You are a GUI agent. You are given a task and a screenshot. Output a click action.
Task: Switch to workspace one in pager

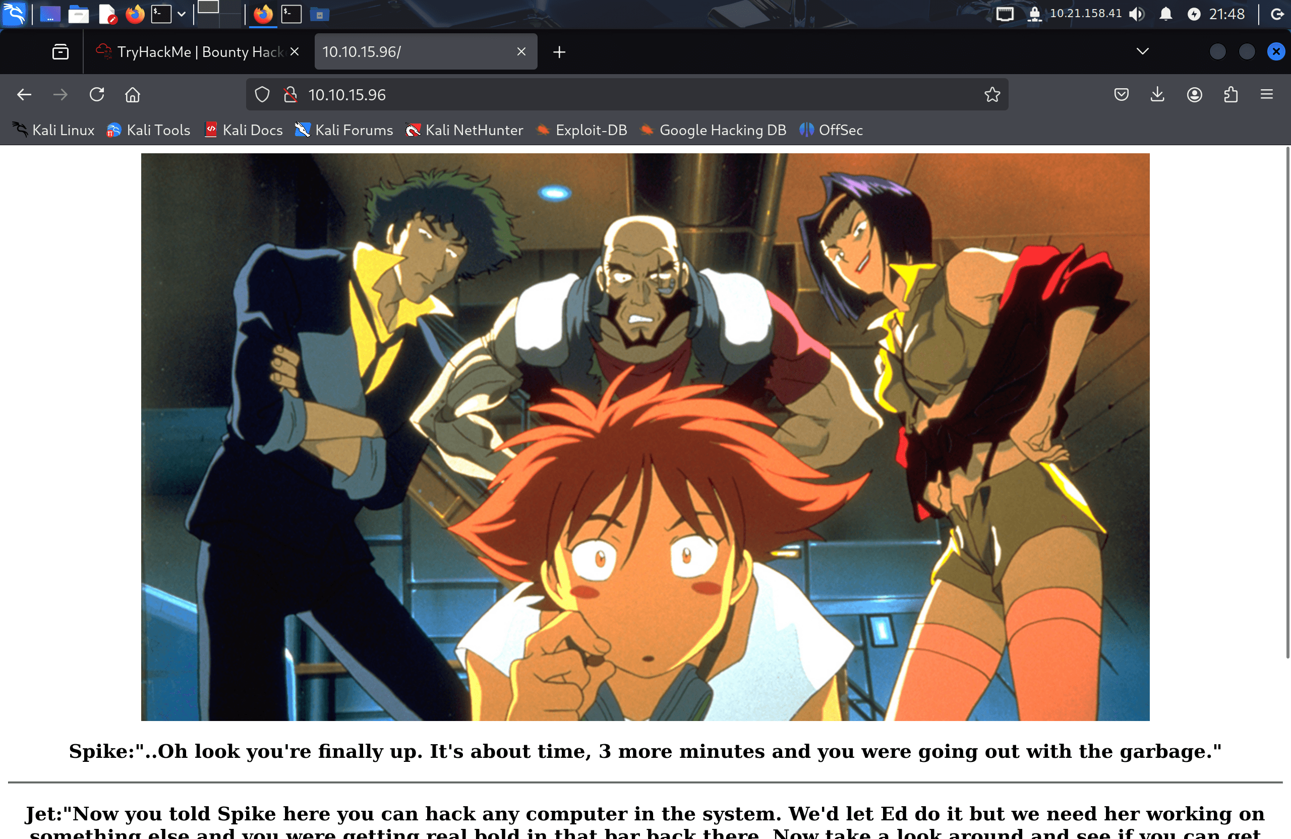coord(208,7)
